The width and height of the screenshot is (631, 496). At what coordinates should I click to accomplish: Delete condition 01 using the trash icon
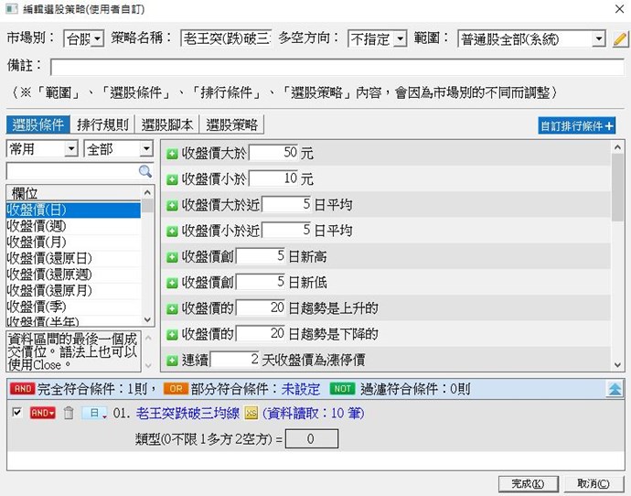(x=68, y=414)
